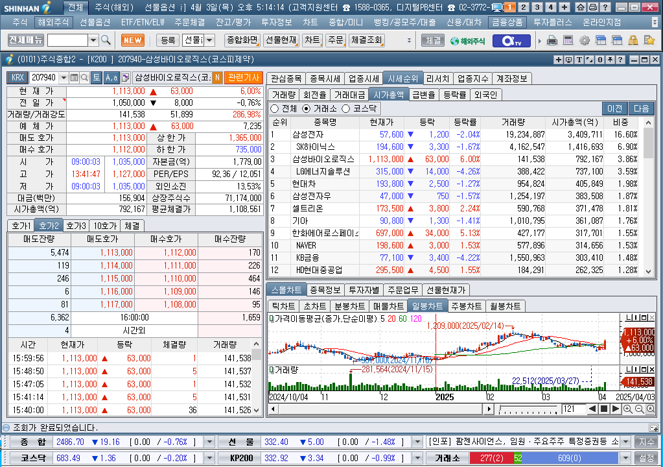Click the star favorites icon in toolbar
This screenshot has width=663, height=467.
649,41
